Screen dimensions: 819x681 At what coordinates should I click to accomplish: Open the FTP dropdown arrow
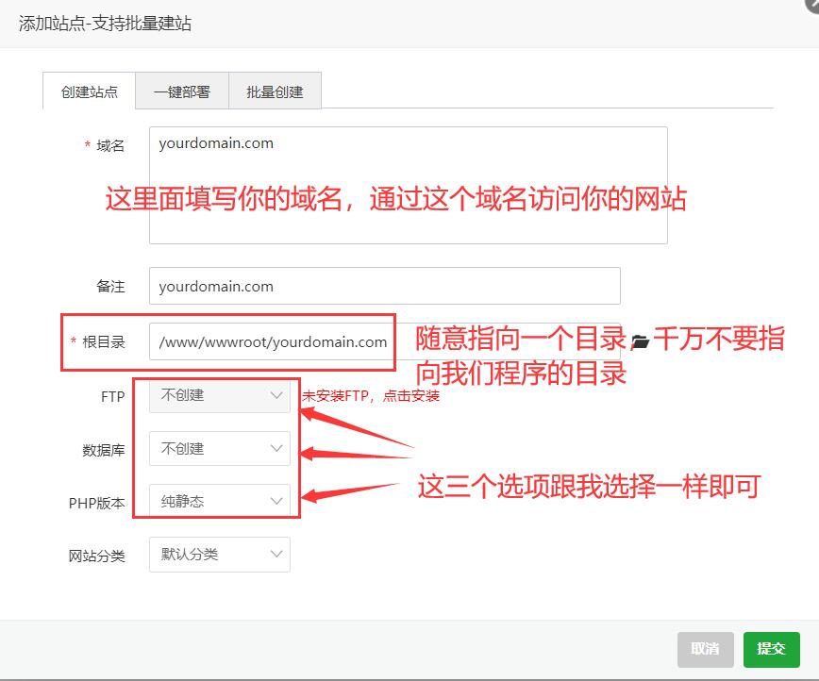276,397
